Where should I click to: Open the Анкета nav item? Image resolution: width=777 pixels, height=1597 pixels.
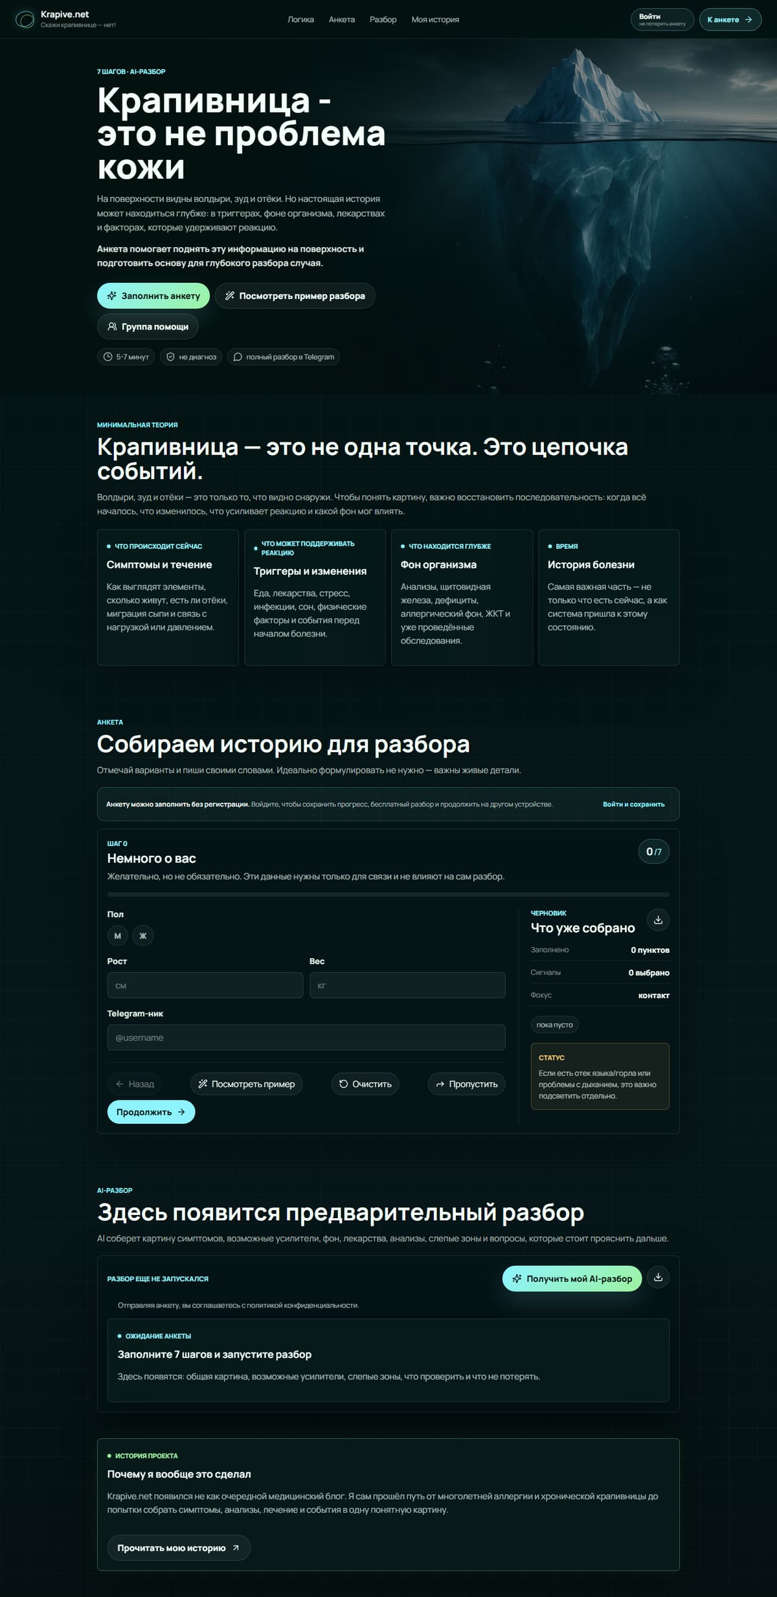click(x=341, y=19)
